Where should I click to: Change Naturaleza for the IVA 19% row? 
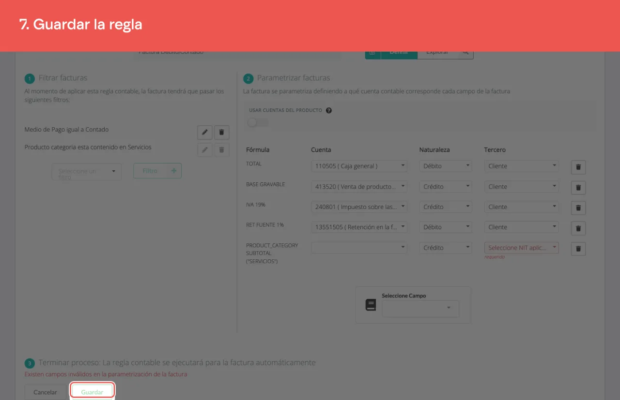coord(446,207)
